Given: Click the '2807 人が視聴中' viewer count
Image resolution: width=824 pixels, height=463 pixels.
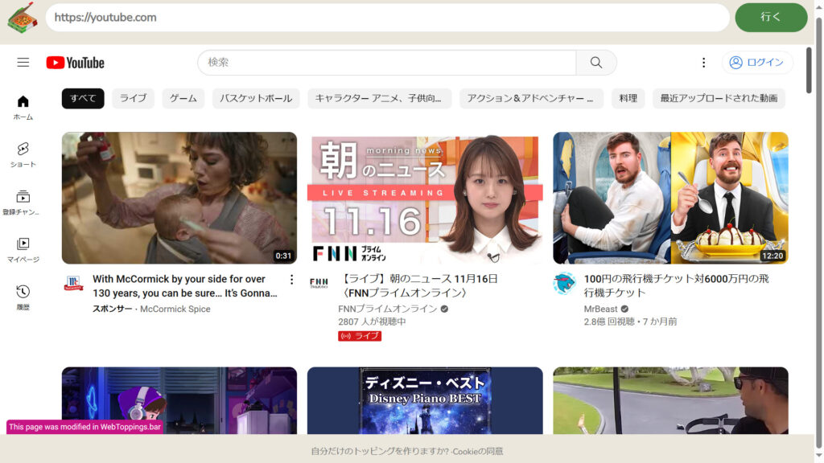Looking at the screenshot, I should click(372, 322).
